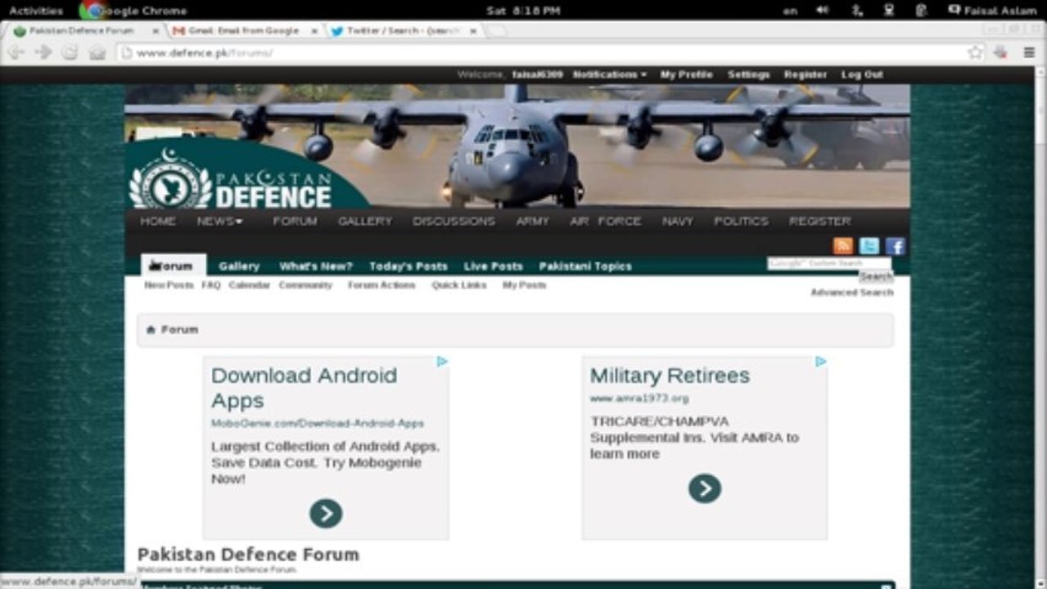
Task: Expand the NEWS menu dropdown
Action: click(219, 221)
